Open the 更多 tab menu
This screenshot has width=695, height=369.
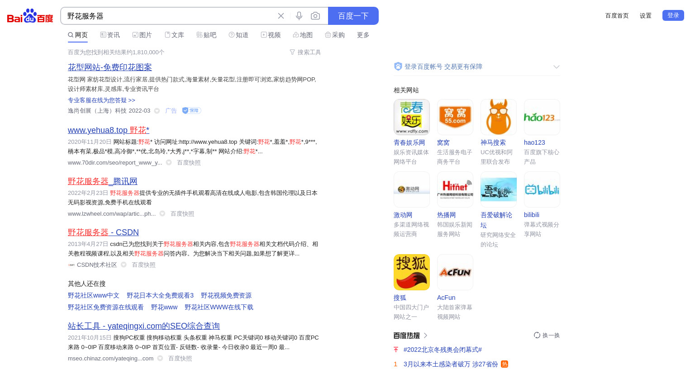click(x=363, y=35)
